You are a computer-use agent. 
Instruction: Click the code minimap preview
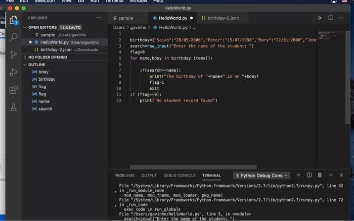point(331,36)
